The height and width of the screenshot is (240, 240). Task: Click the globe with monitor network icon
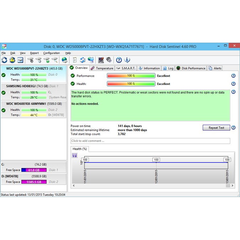(91, 60)
